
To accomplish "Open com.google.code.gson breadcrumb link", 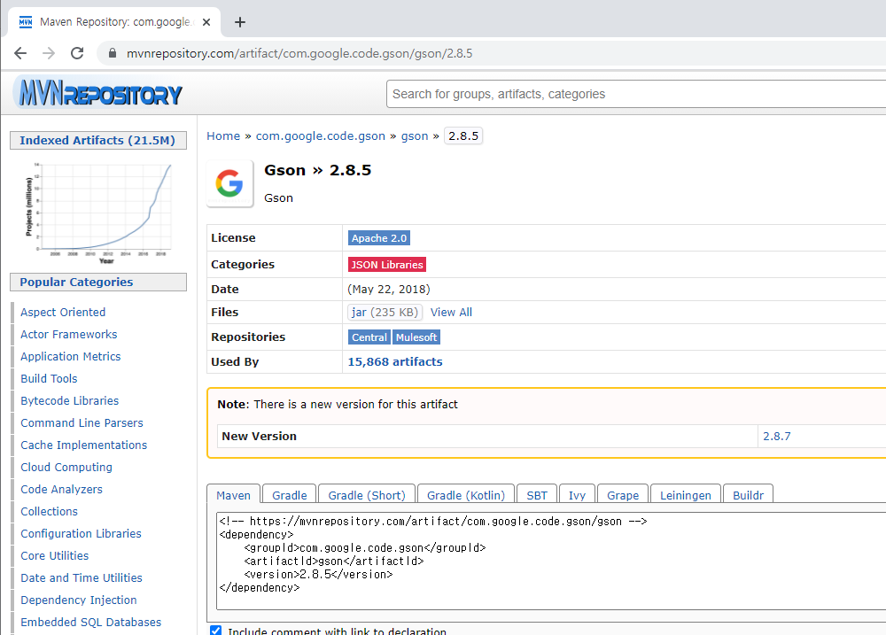I will point(321,136).
